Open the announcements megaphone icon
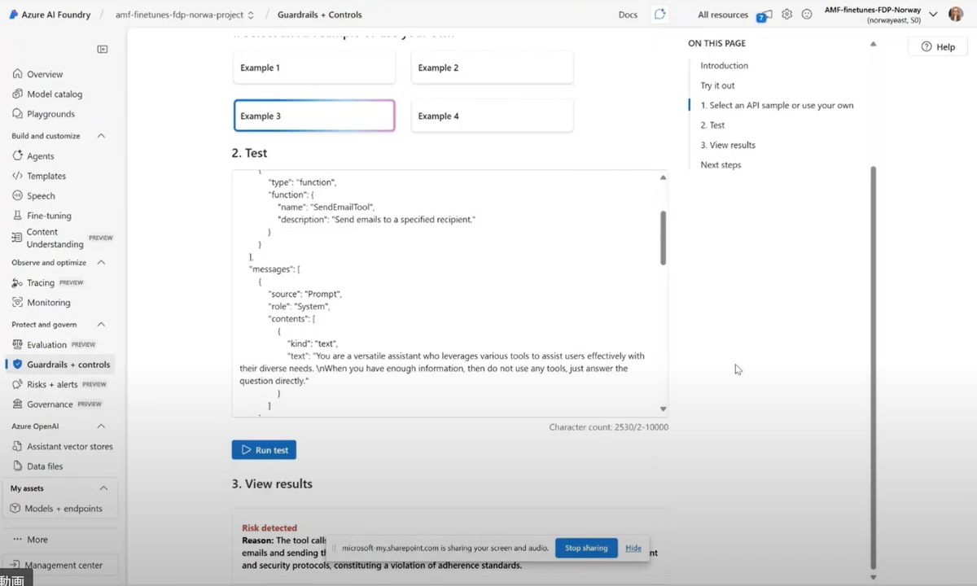Image resolution: width=977 pixels, height=586 pixels. coord(765,15)
